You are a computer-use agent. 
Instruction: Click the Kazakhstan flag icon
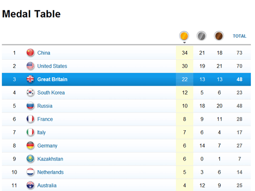click(x=30, y=159)
